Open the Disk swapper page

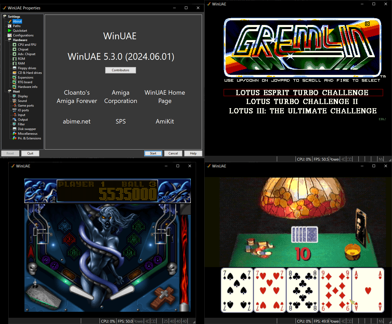[27, 129]
